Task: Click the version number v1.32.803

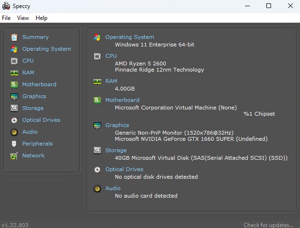Action: (15, 225)
